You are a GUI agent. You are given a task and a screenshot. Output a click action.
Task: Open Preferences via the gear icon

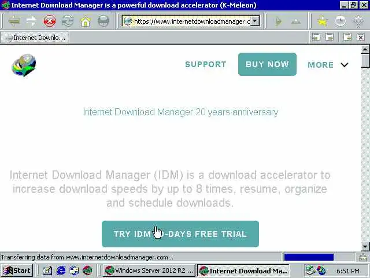[x=358, y=21]
